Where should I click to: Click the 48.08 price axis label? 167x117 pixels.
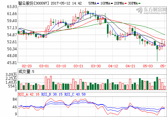(12, 56)
